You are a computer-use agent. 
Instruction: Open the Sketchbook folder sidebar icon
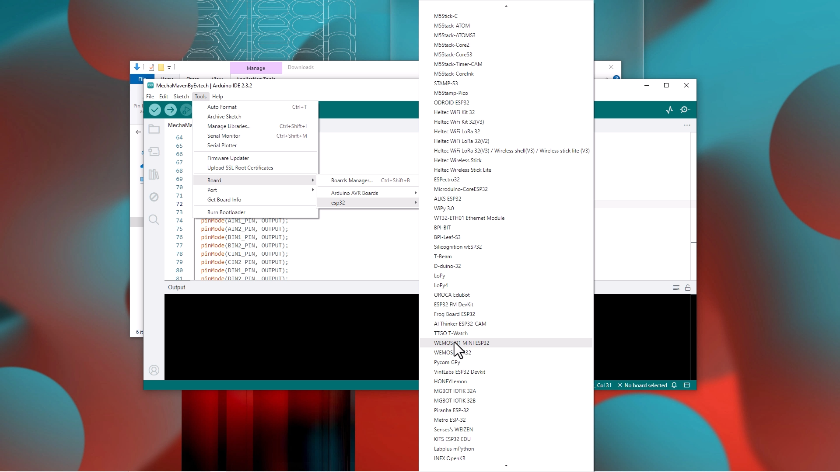tap(154, 129)
